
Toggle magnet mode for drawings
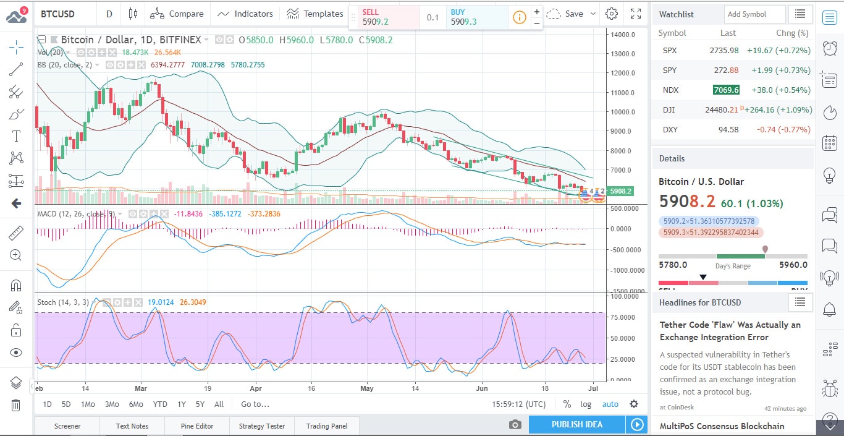[16, 285]
